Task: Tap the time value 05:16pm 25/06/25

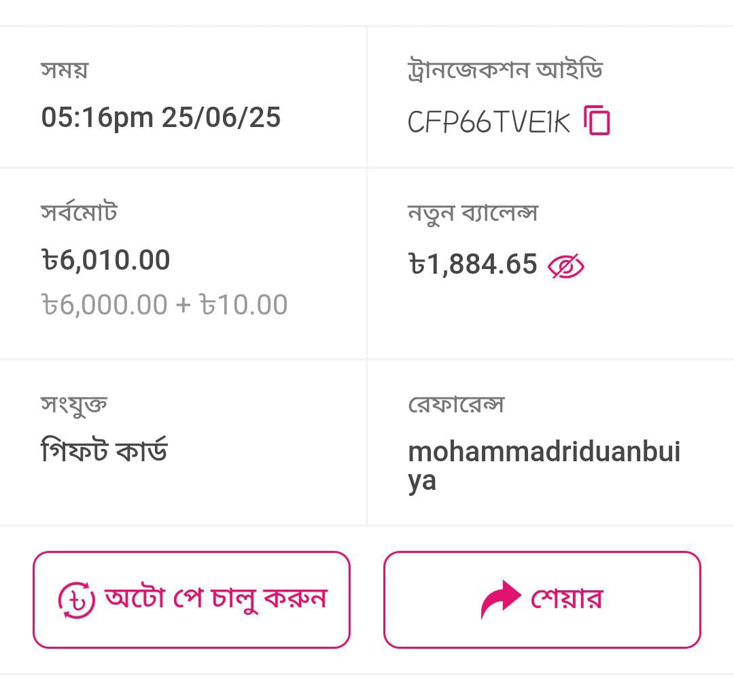Action: (160, 118)
